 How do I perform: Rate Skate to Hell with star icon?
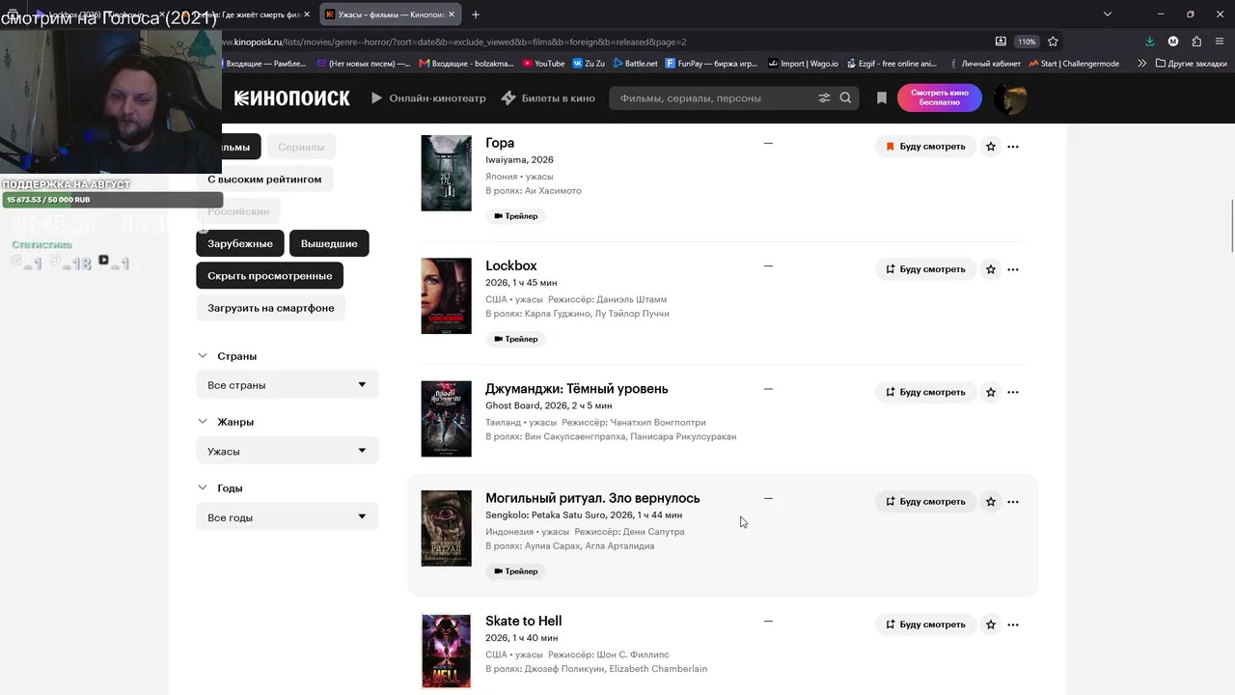pyautogui.click(x=991, y=625)
